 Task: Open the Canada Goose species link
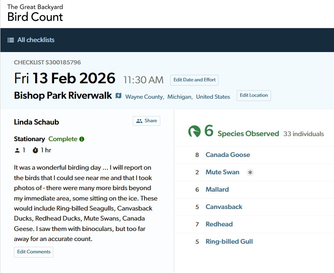[227, 155]
